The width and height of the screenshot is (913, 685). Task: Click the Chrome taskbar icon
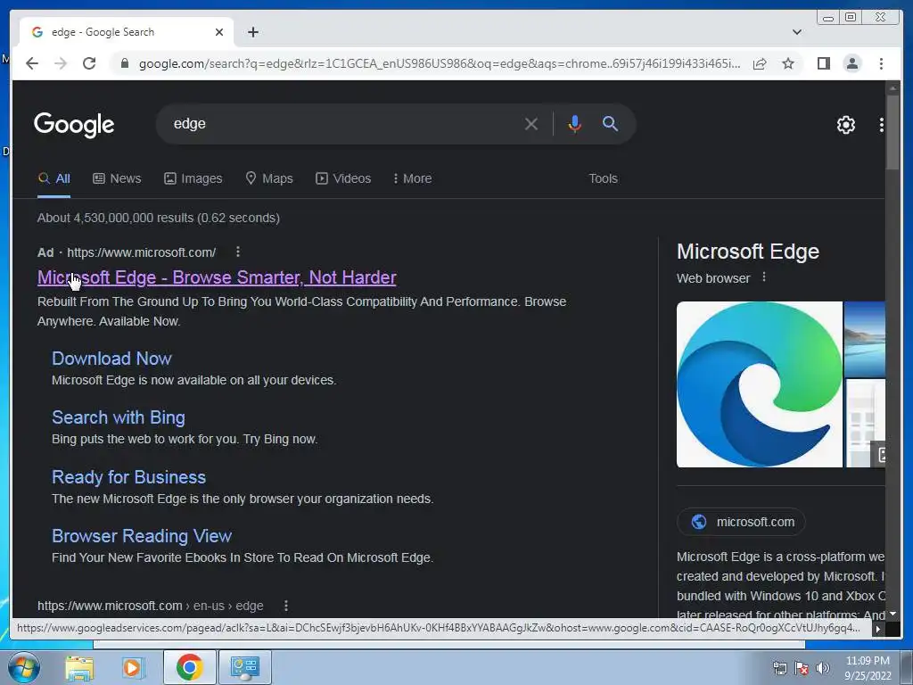click(189, 667)
